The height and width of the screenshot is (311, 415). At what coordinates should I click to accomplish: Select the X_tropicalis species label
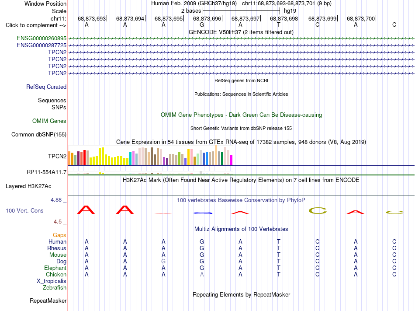(52, 281)
